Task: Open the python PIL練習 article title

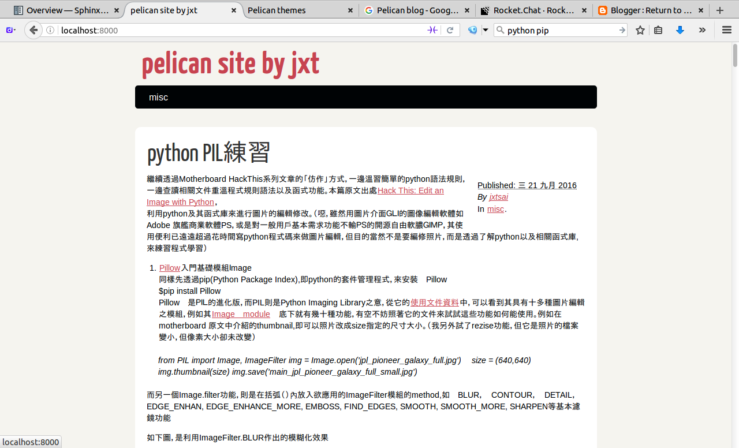Action: click(209, 153)
